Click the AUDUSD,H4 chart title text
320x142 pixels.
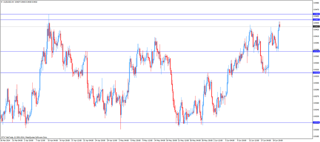click(8, 2)
